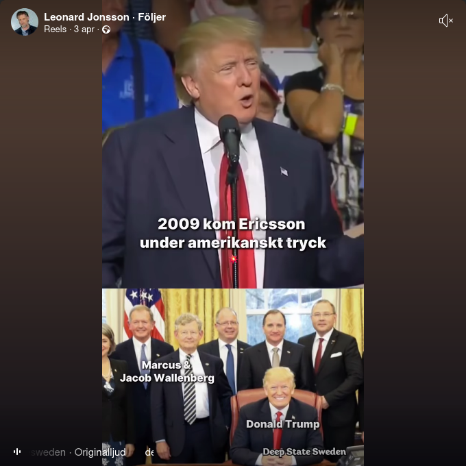Show the globe public audience icon info
Viewport: 466px width, 466px height.
106,29
